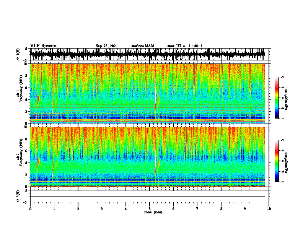
Task: Click the "-3" label on ch.1 colorbar
Action: tap(282, 77)
